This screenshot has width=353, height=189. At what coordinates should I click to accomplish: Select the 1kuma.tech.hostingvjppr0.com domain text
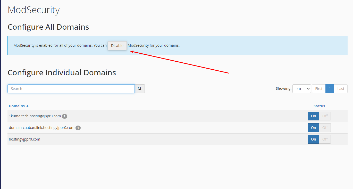(35, 116)
